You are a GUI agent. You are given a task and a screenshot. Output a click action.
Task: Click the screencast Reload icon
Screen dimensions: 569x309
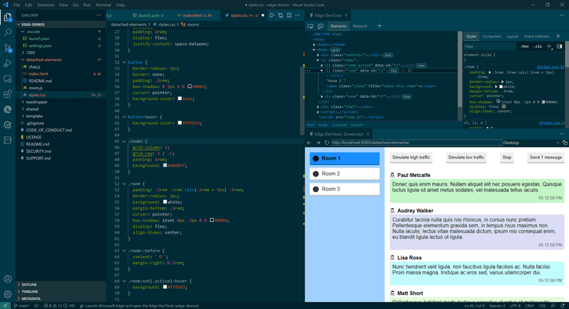click(x=326, y=143)
